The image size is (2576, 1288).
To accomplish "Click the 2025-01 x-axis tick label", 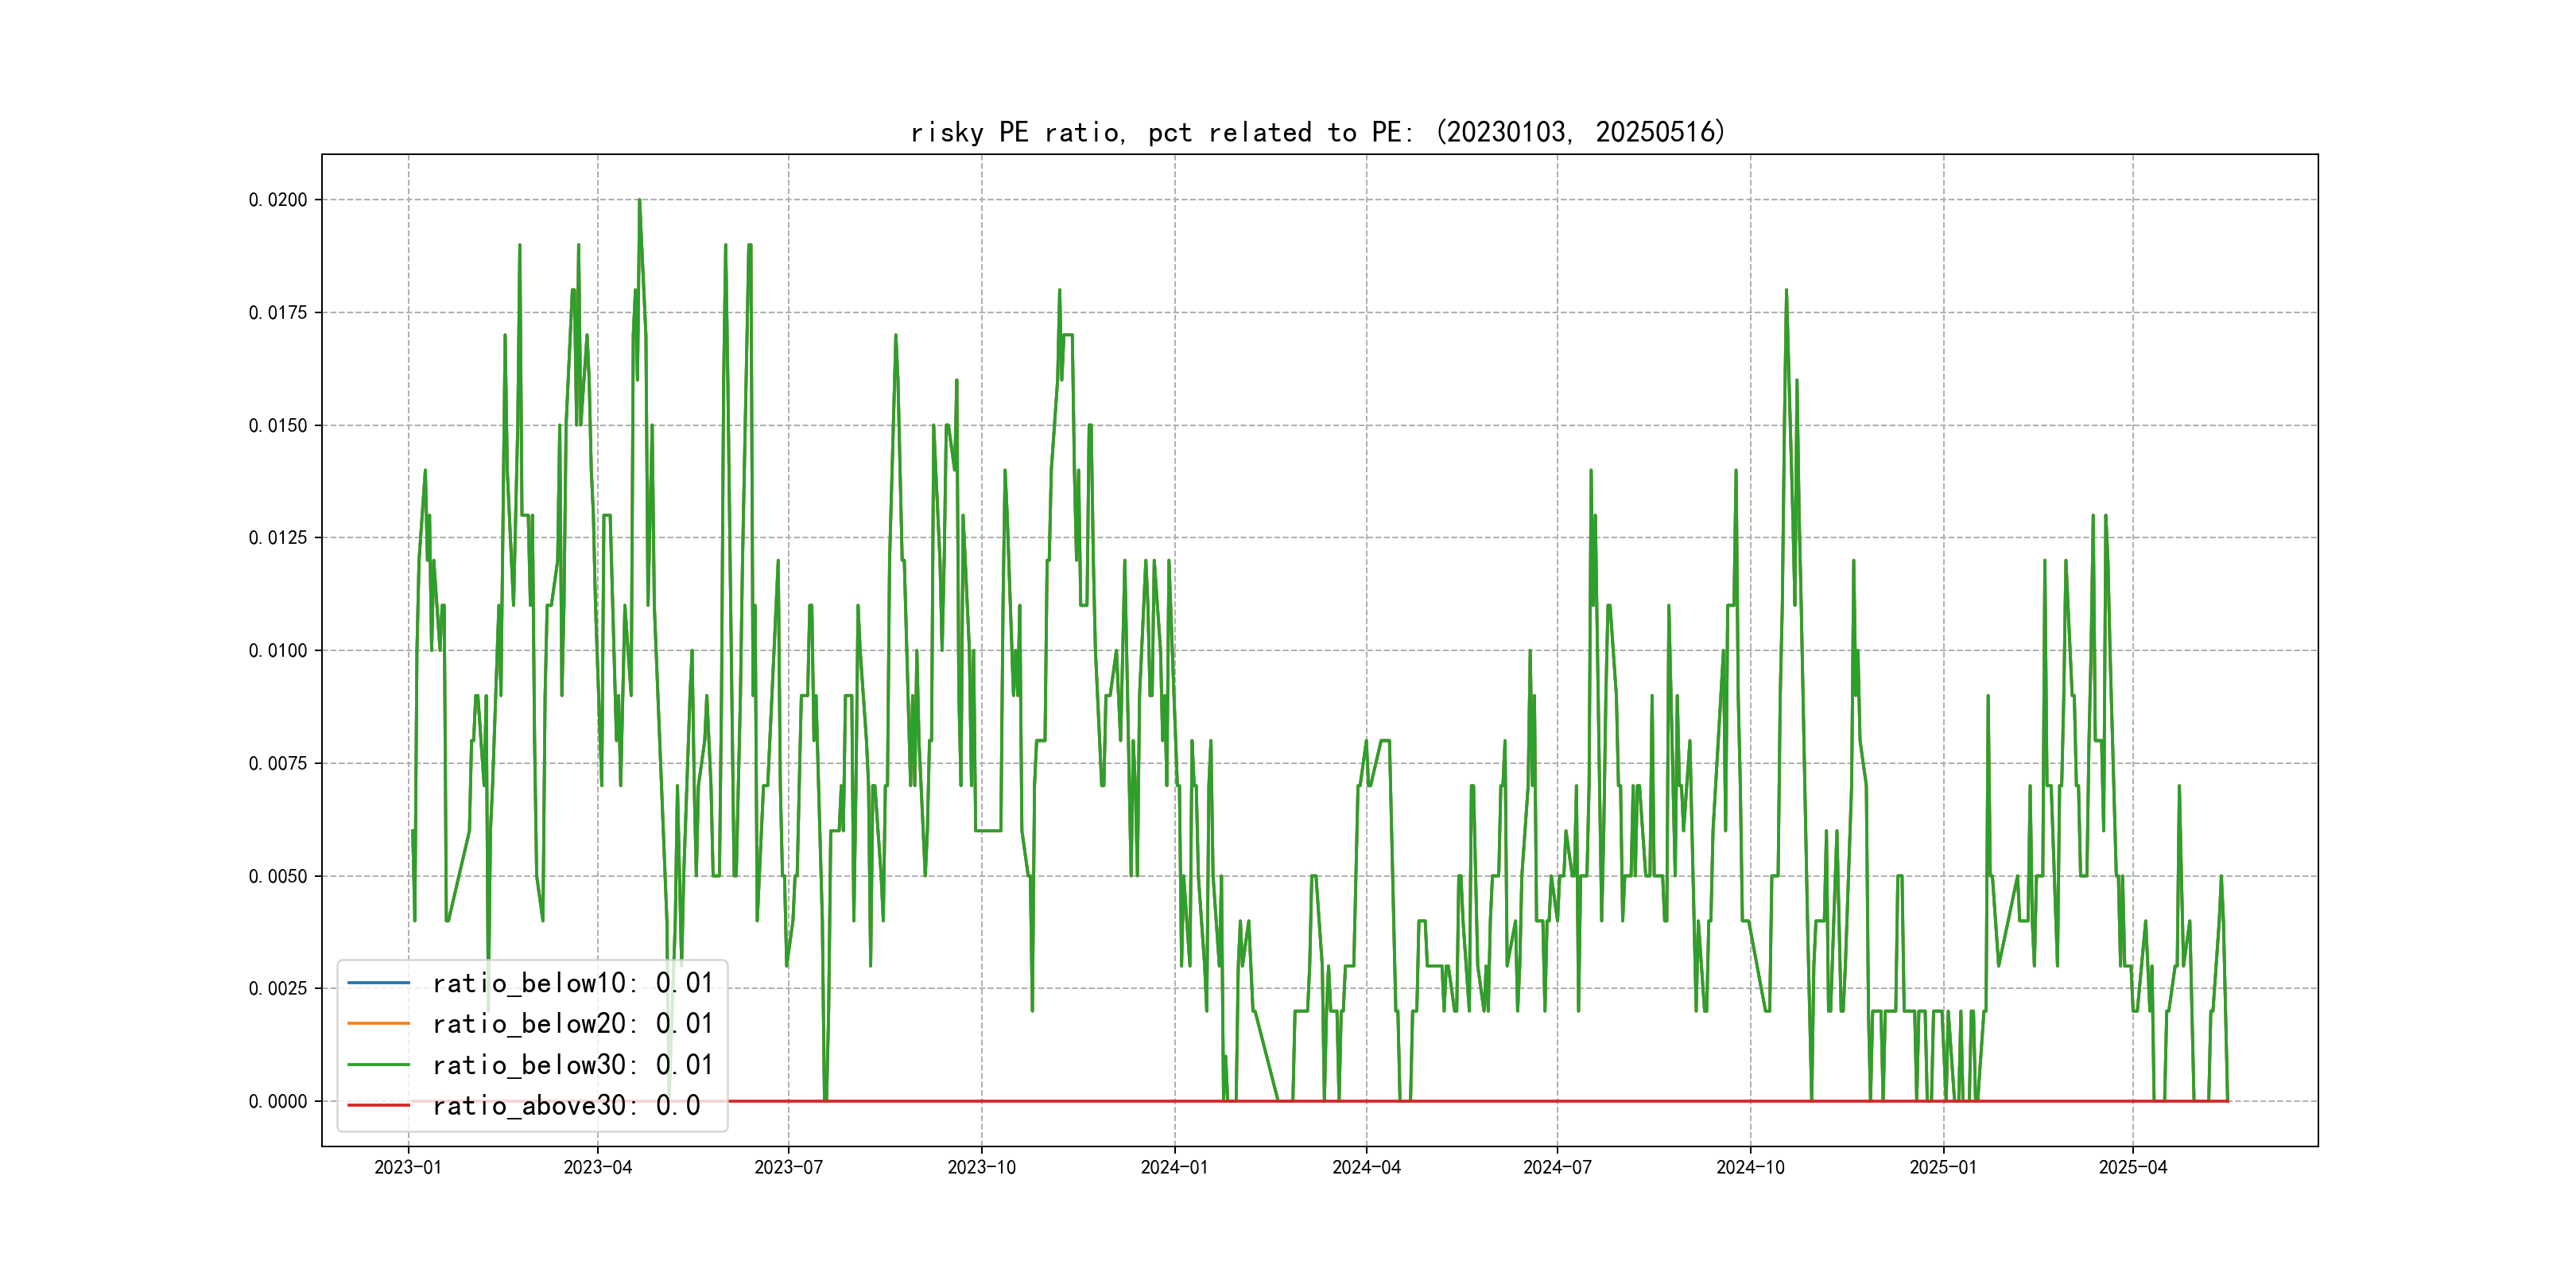I will click(x=1943, y=1168).
